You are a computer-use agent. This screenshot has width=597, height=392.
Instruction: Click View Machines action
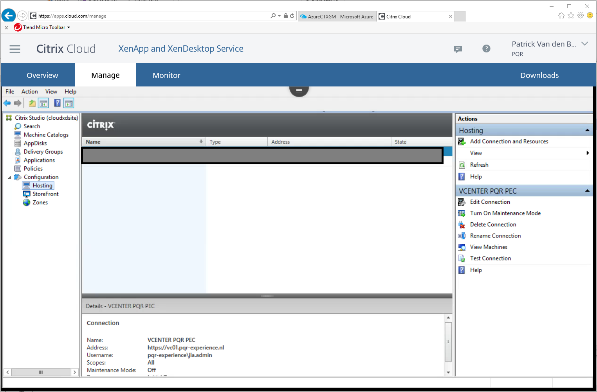[x=489, y=247]
